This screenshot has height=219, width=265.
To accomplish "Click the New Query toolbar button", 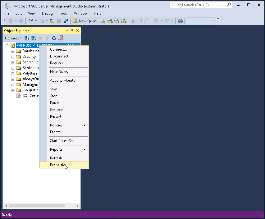I will pyautogui.click(x=85, y=21).
